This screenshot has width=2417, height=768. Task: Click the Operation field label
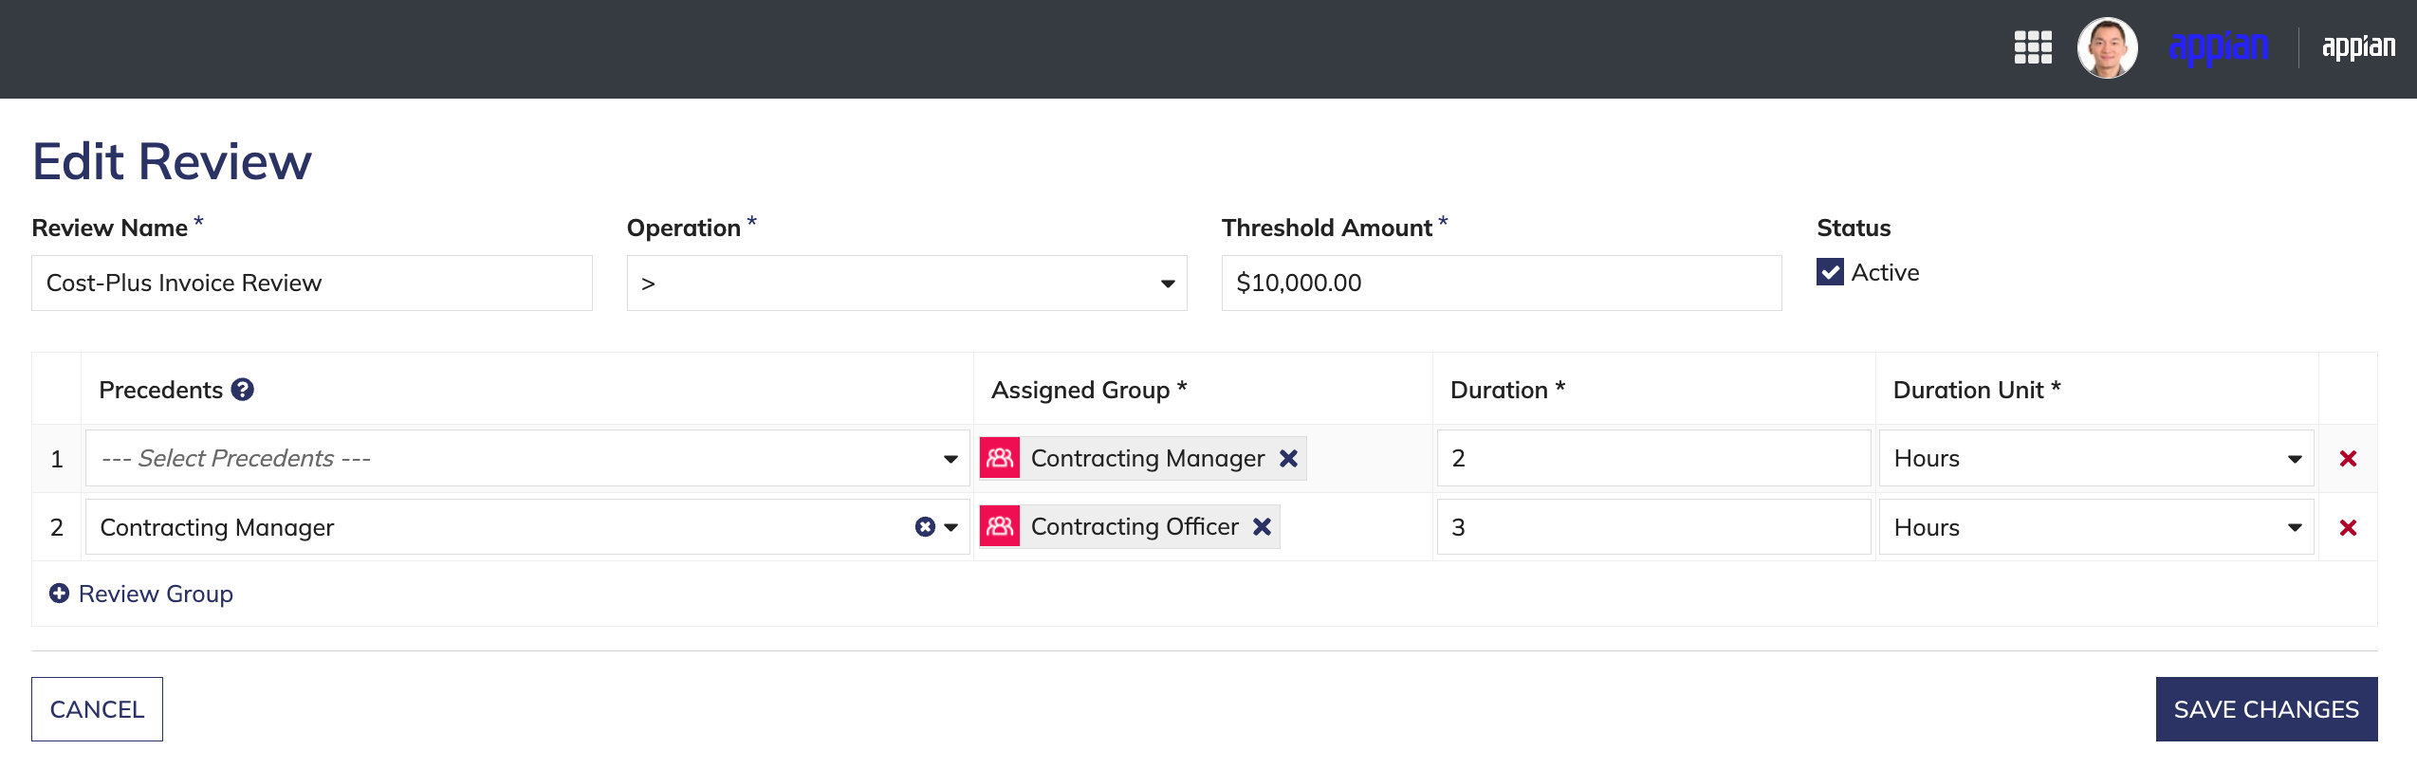pyautogui.click(x=684, y=228)
